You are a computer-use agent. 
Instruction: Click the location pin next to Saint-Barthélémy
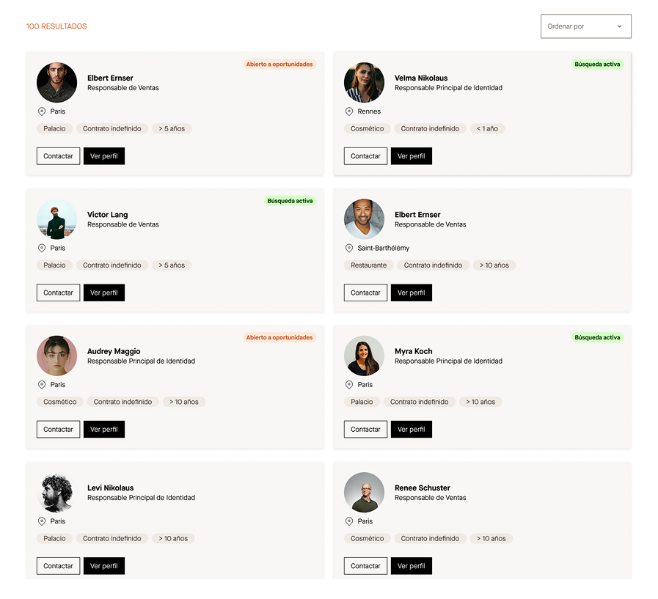[x=349, y=249]
